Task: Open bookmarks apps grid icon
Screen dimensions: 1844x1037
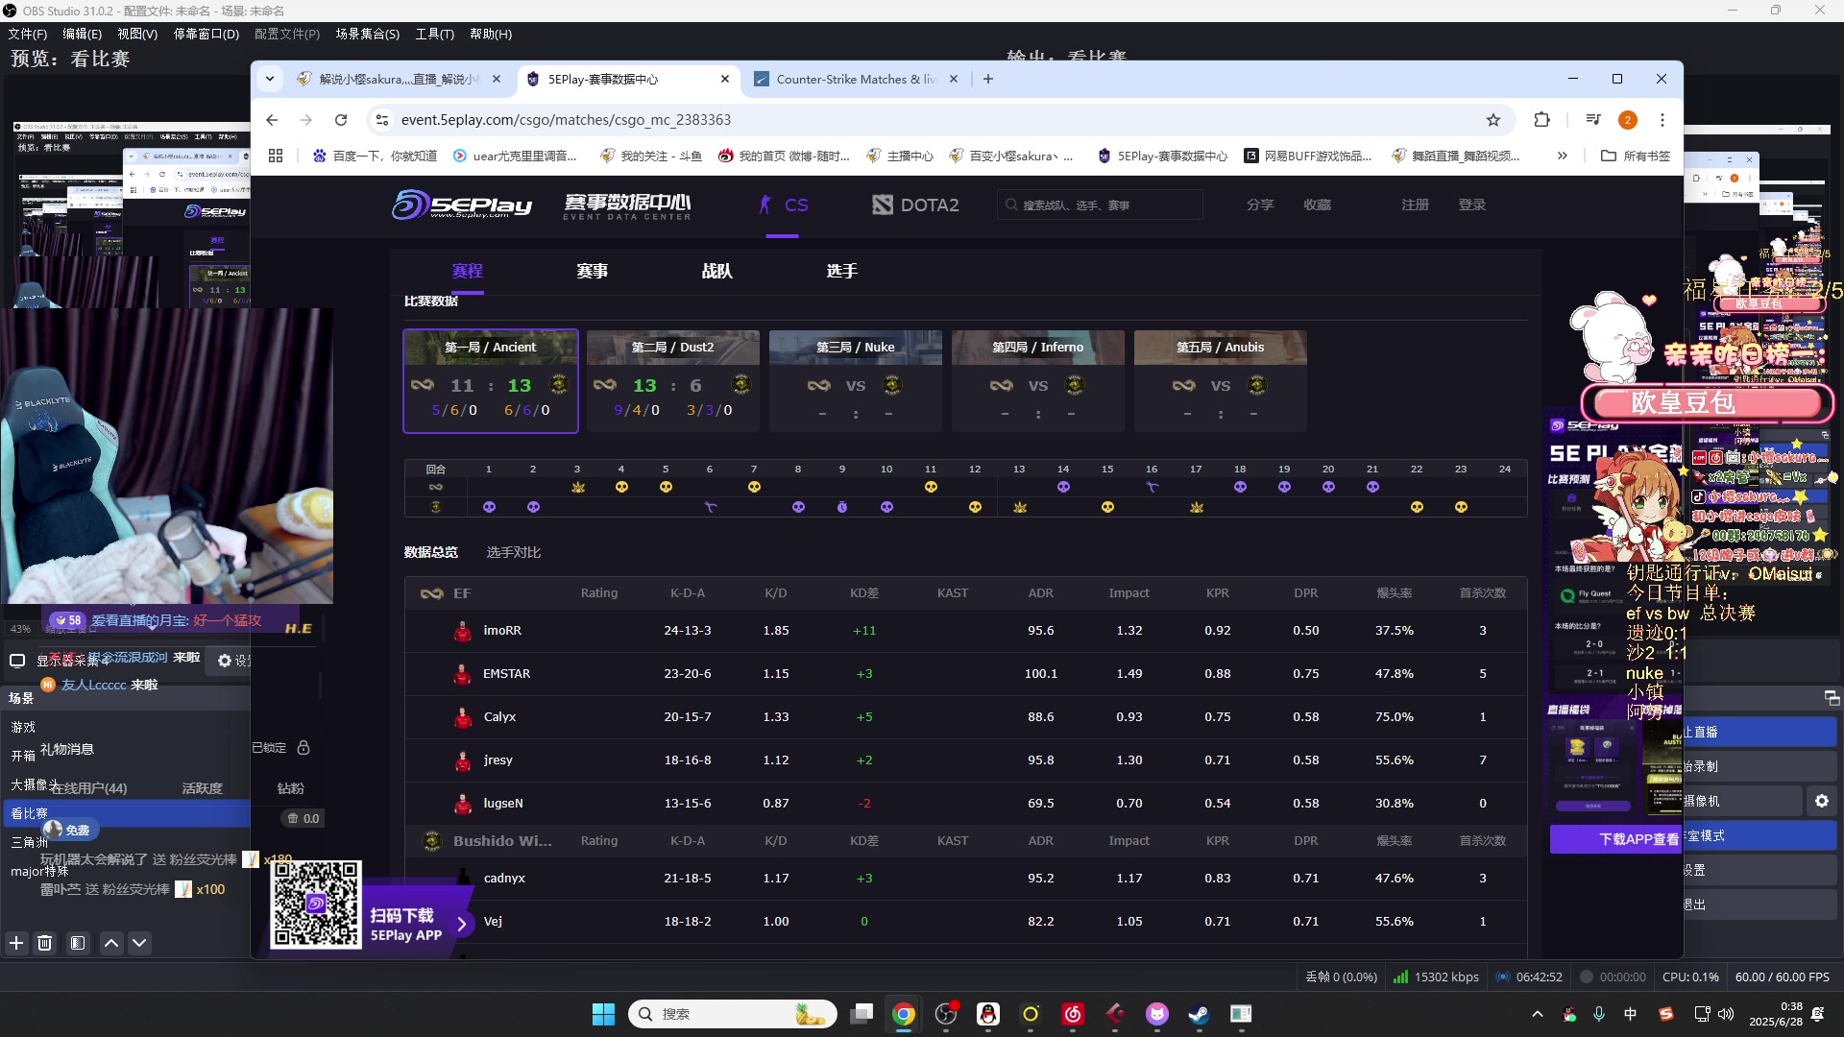Action: 276,156
